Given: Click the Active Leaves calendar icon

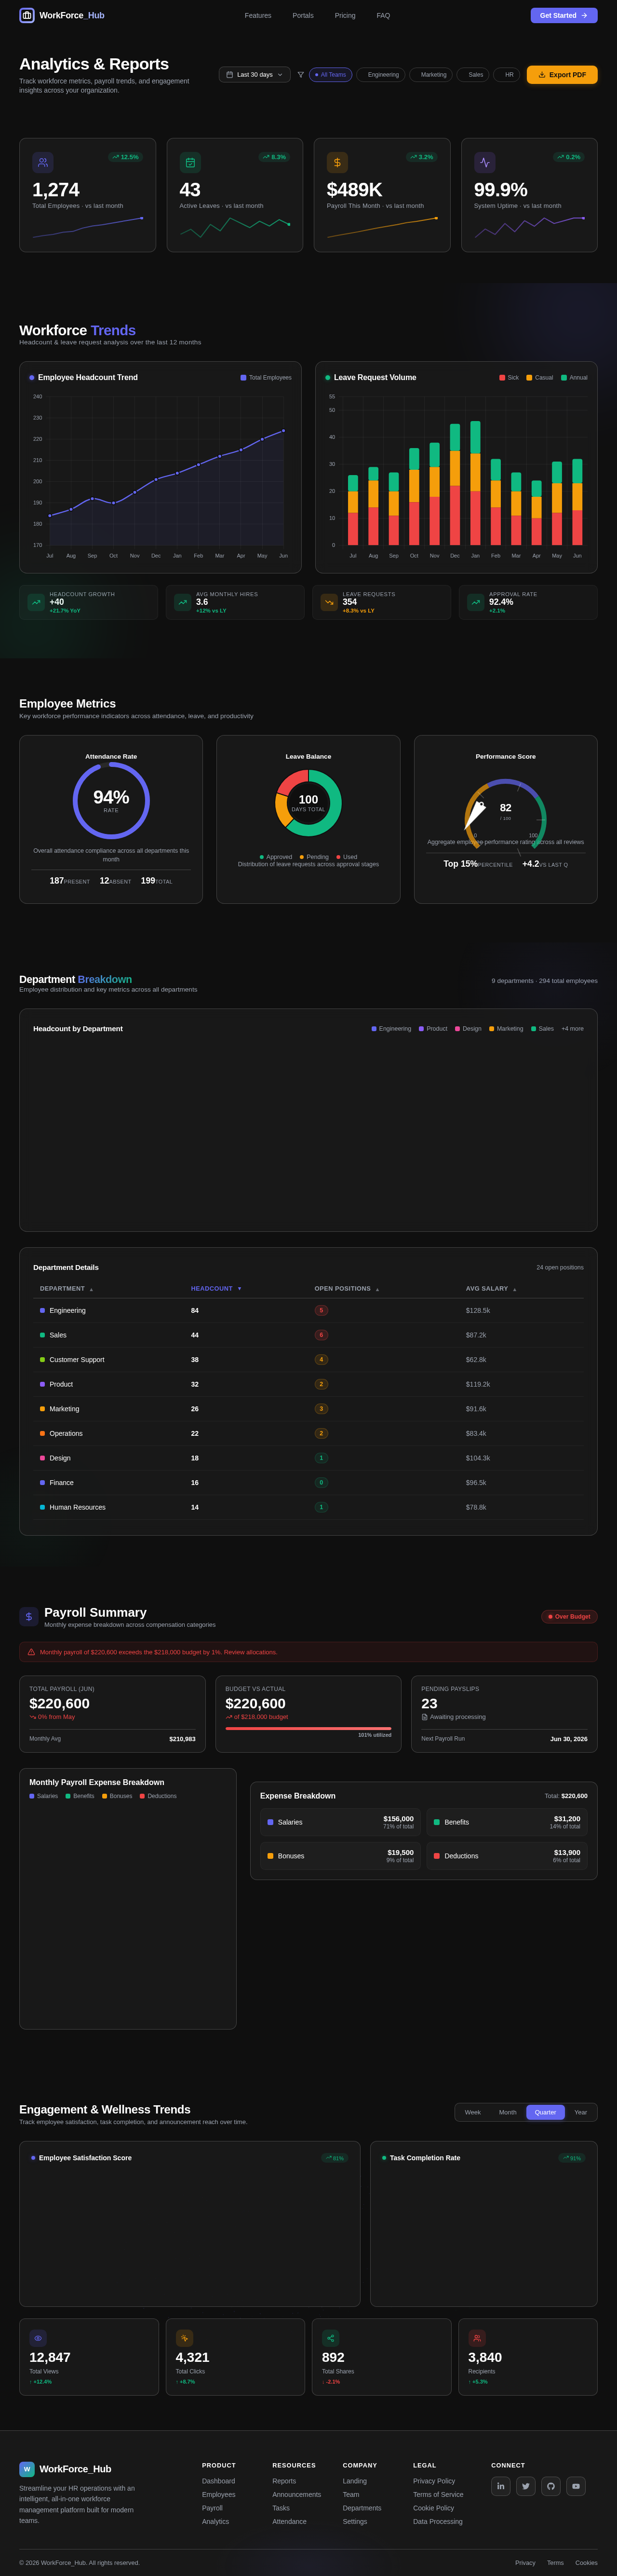Looking at the screenshot, I should (190, 162).
